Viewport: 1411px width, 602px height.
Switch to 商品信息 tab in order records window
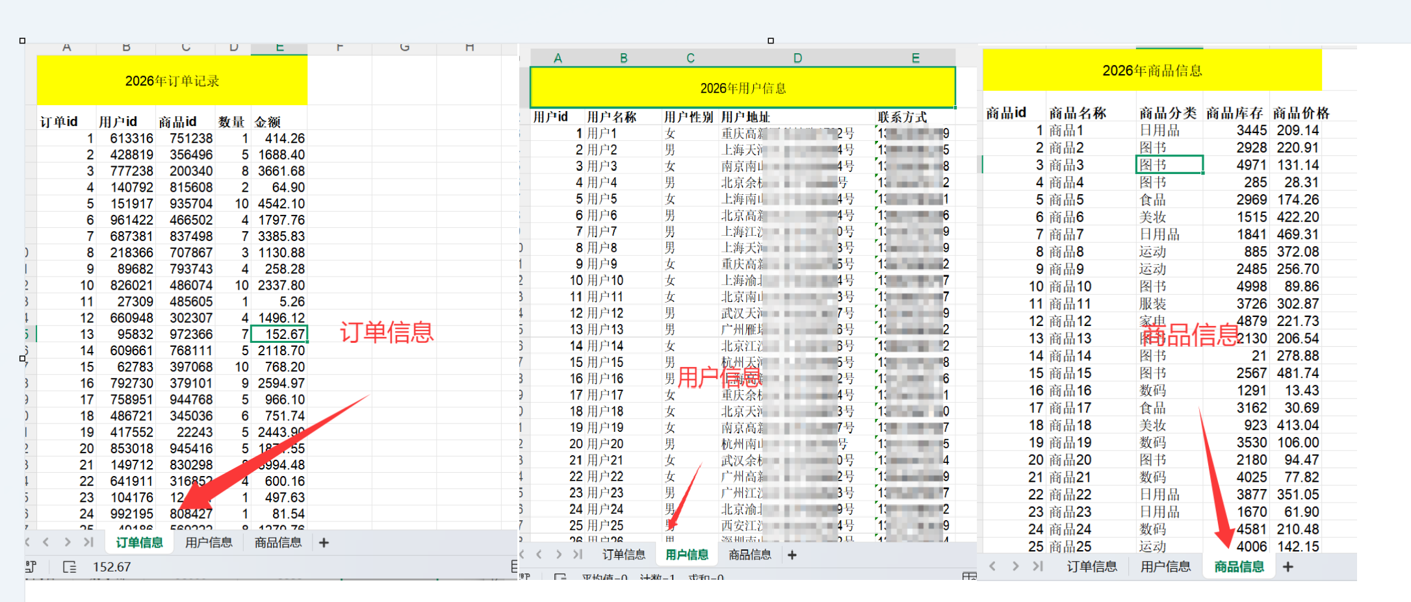(278, 542)
